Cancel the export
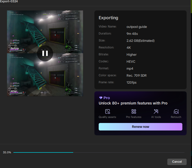 pyautogui.click(x=177, y=162)
